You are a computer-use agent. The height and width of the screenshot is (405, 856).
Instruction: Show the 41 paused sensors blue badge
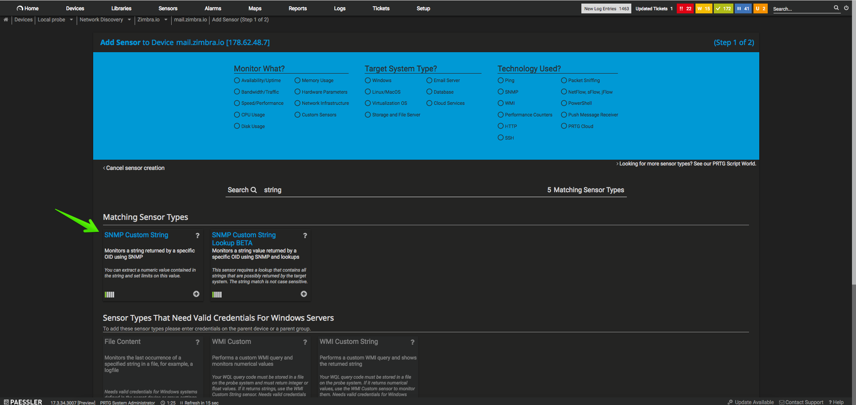coord(743,8)
